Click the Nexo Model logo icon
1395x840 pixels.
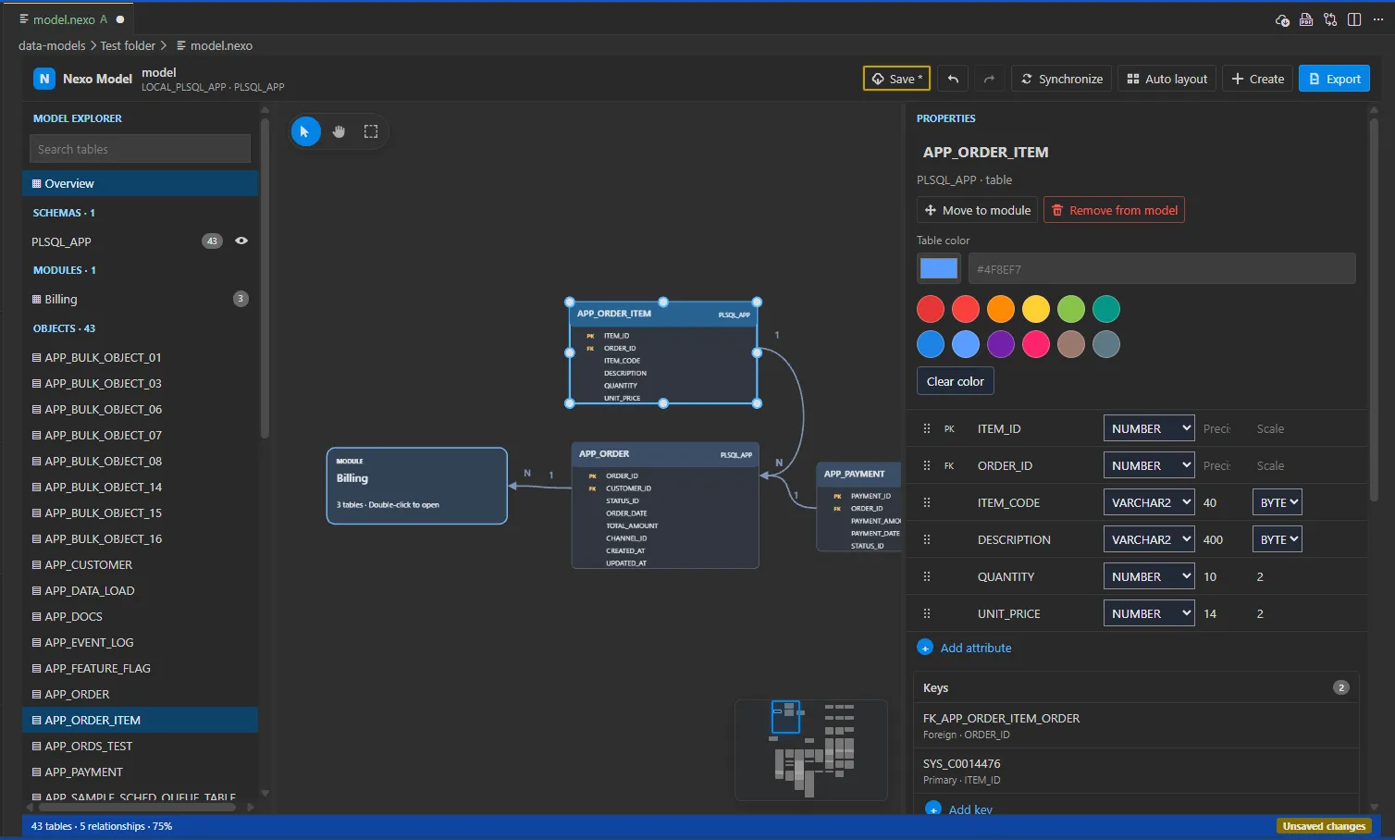click(43, 79)
